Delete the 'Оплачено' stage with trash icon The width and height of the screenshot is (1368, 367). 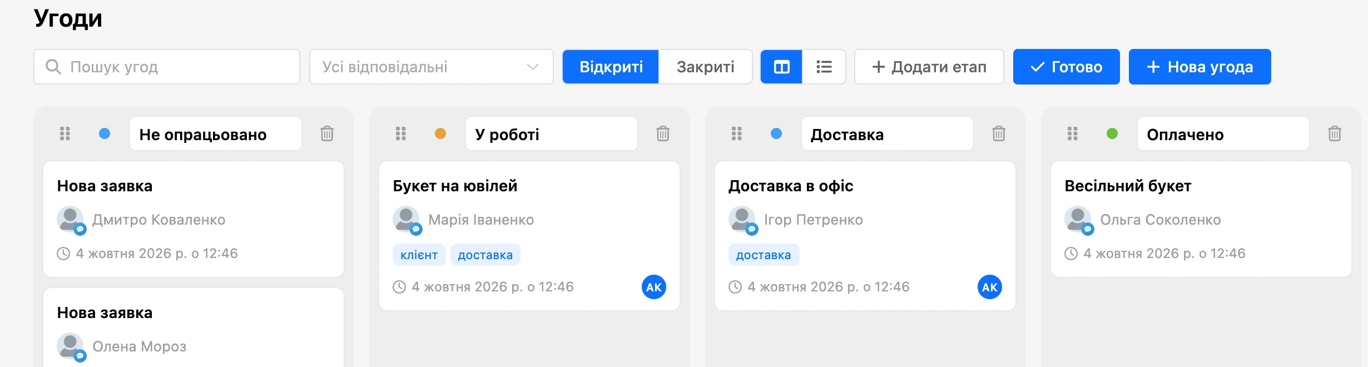pos(1335,133)
